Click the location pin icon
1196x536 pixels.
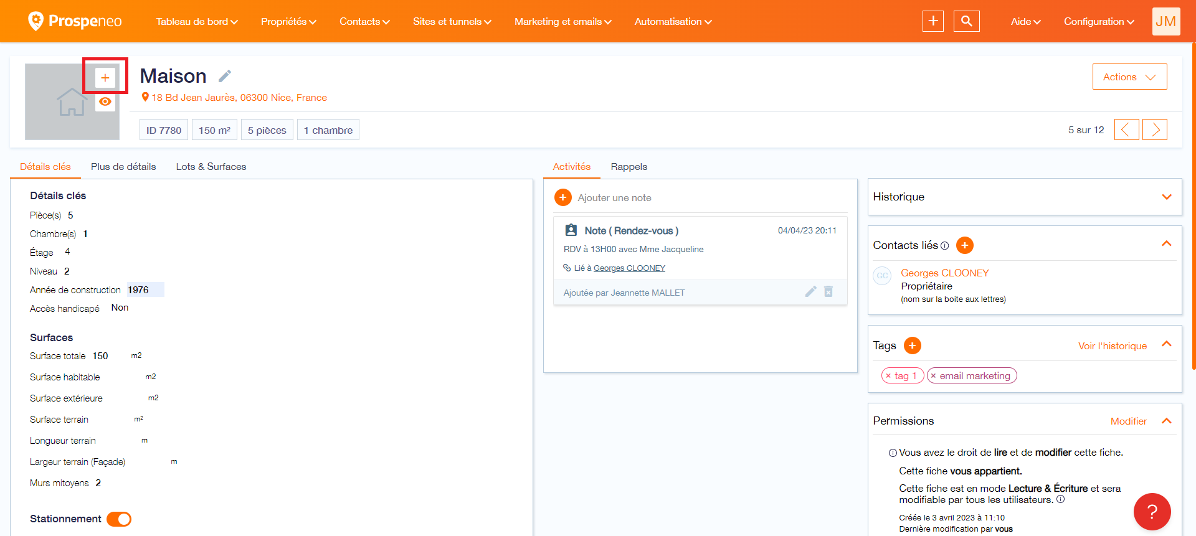coord(145,97)
